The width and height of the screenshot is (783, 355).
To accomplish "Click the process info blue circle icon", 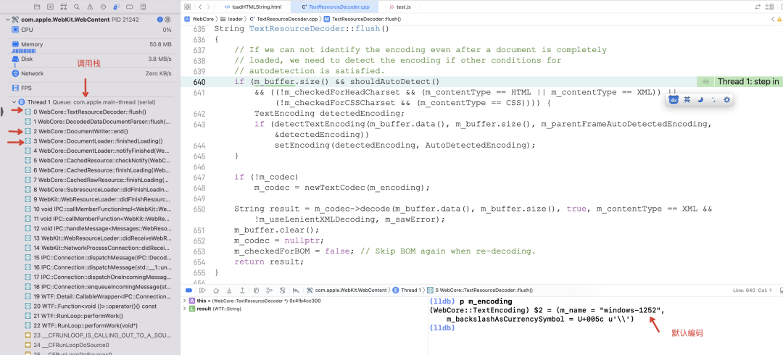I will tap(159, 20).
